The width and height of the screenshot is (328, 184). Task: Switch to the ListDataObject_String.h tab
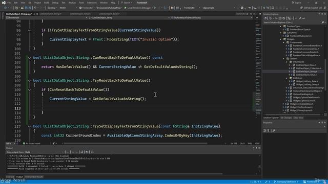(x=51, y=14)
